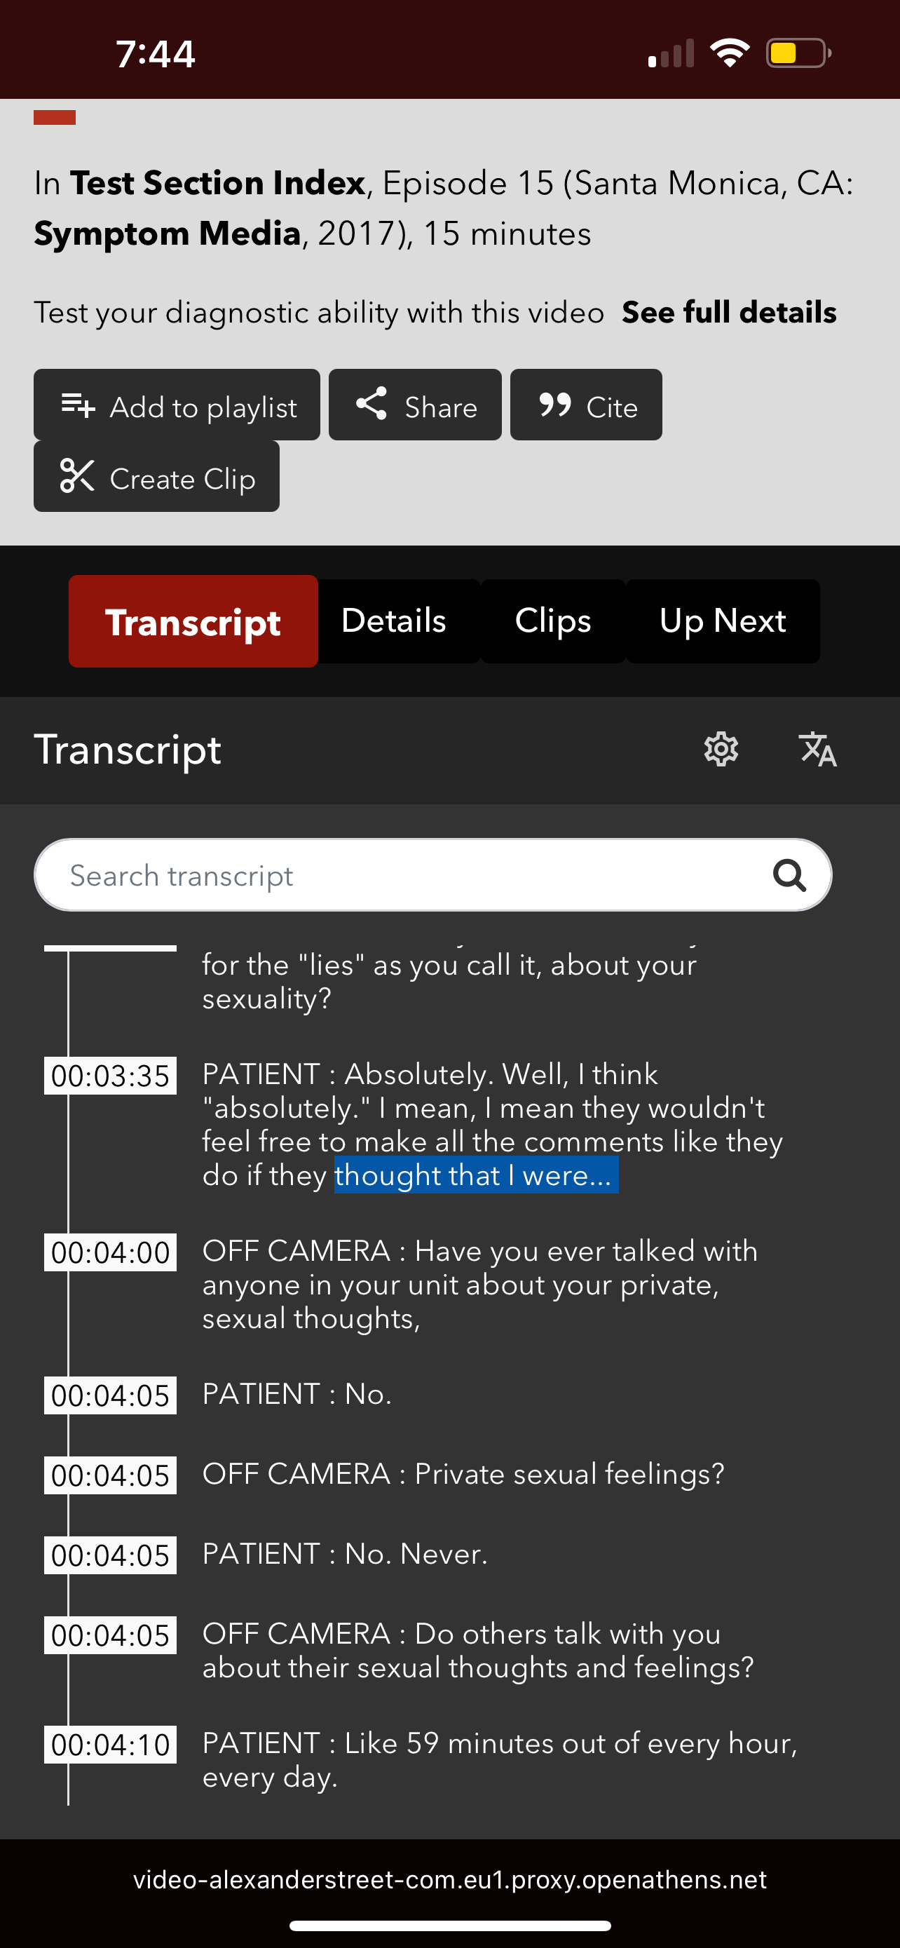Open transcript settings gear
This screenshot has width=900, height=1948.
coord(721,750)
